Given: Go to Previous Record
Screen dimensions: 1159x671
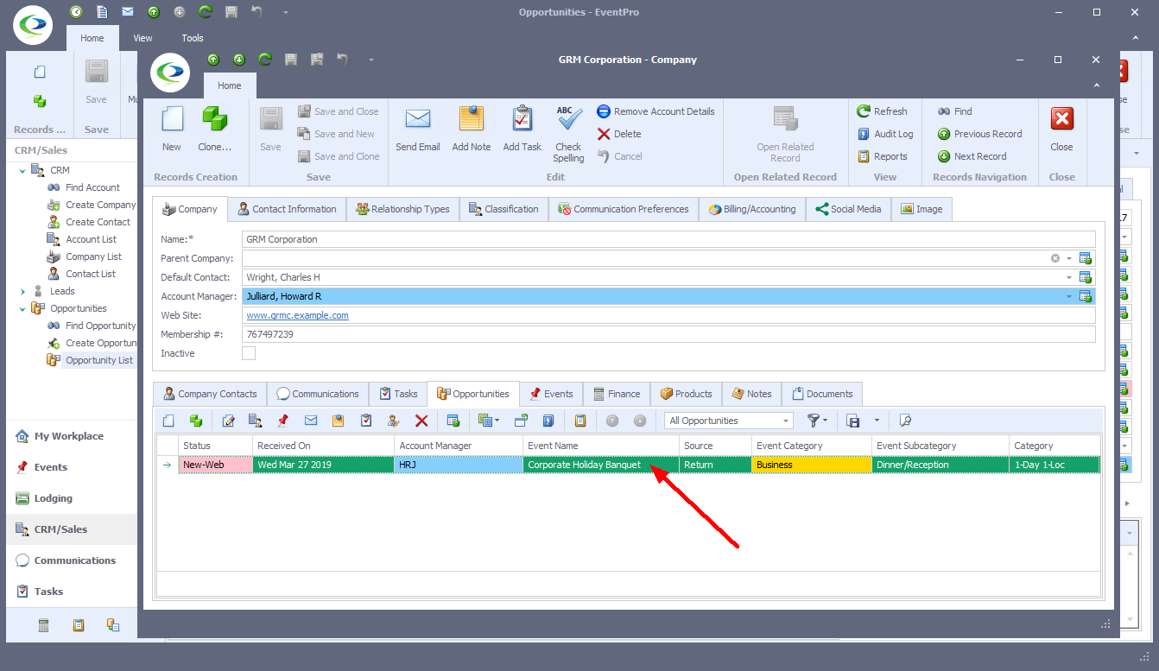Looking at the screenshot, I should 979,134.
